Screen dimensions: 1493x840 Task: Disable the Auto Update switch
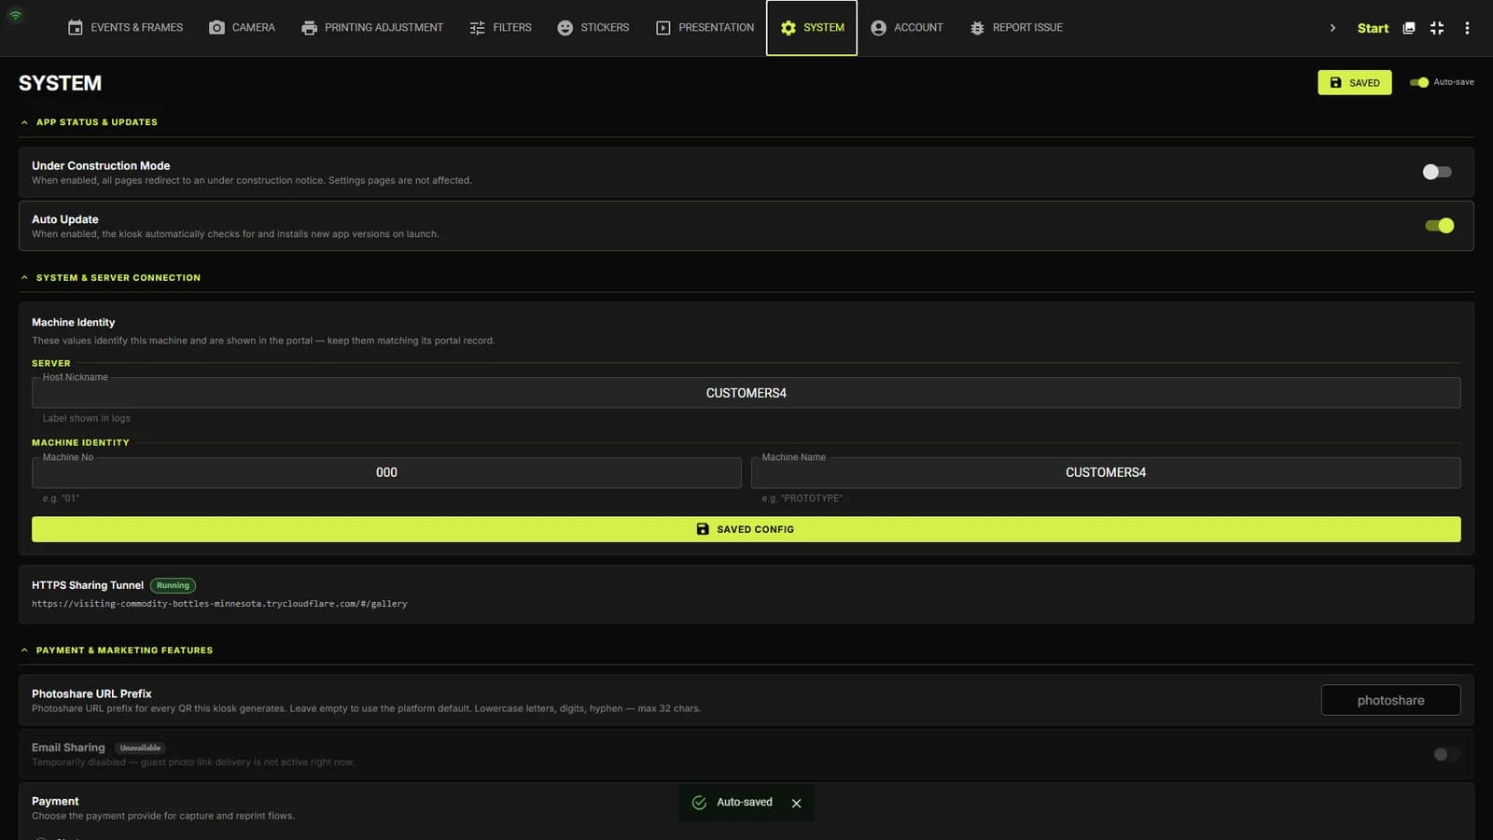[x=1439, y=225]
